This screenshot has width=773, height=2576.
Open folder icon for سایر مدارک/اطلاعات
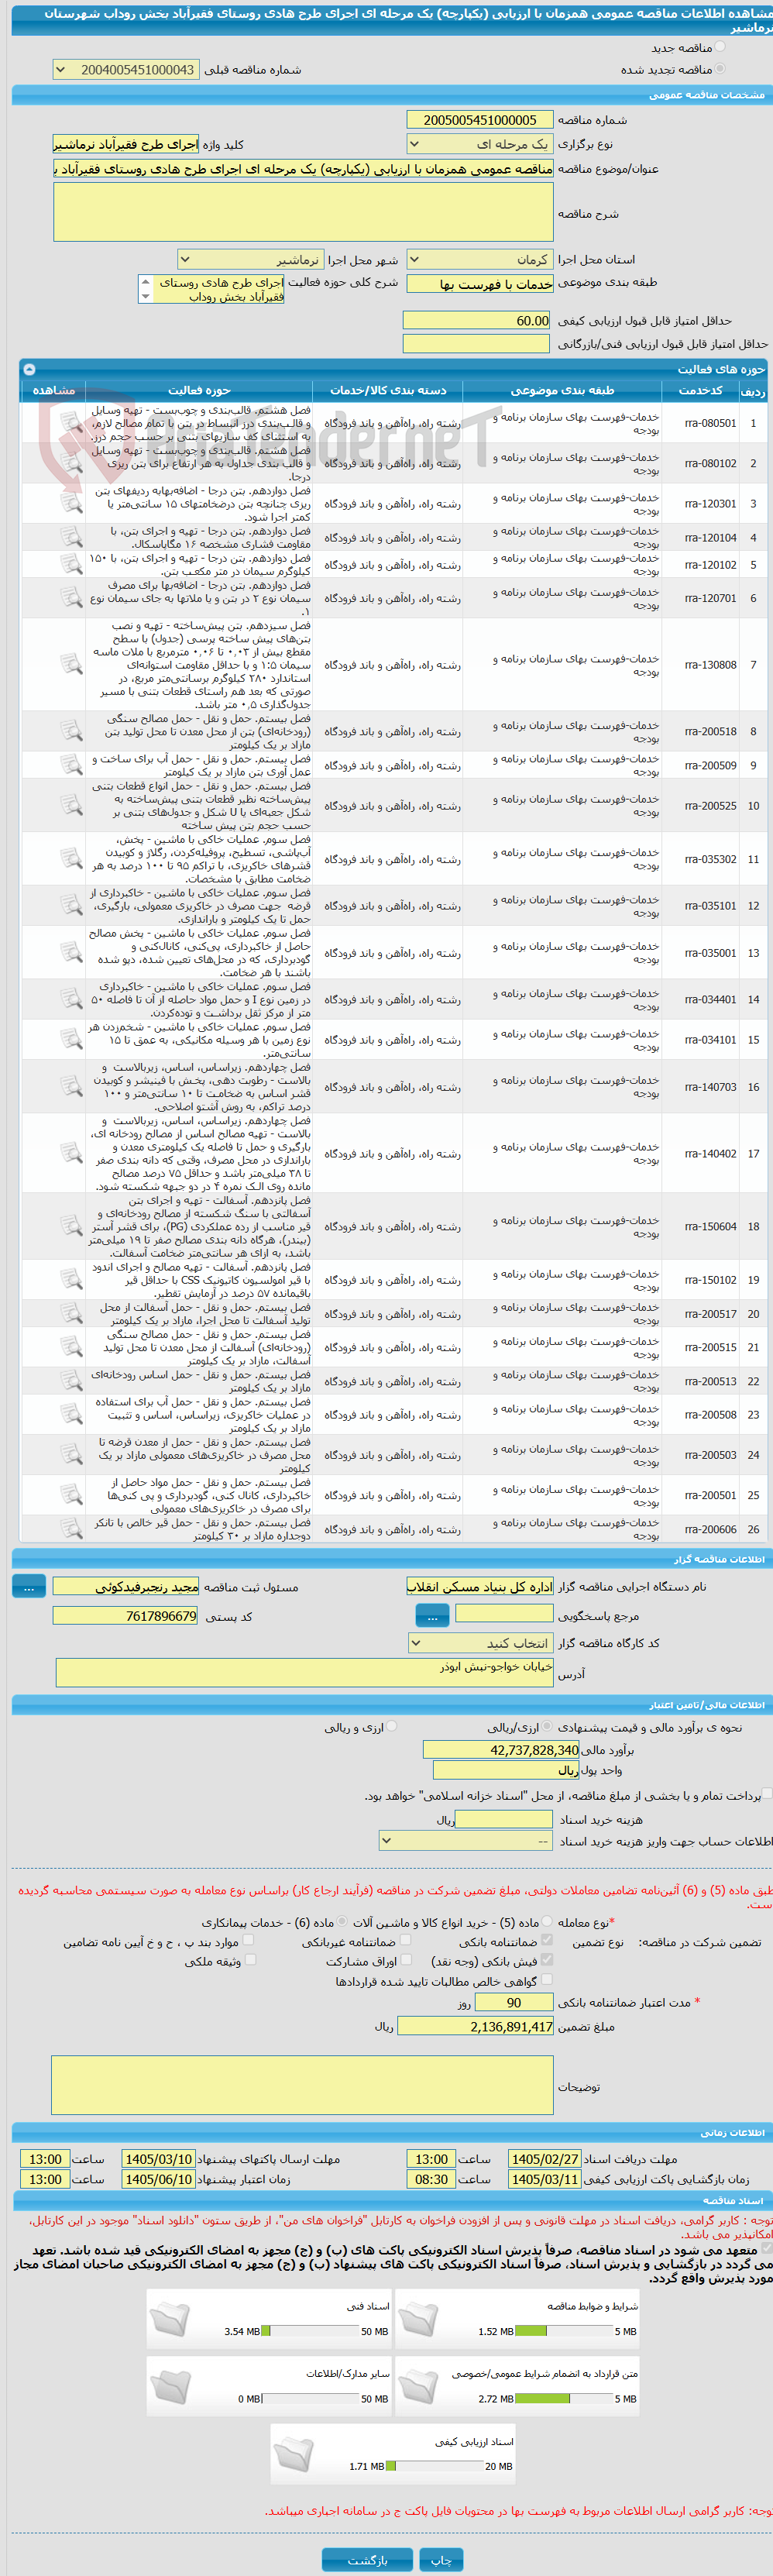[x=170, y=2386]
